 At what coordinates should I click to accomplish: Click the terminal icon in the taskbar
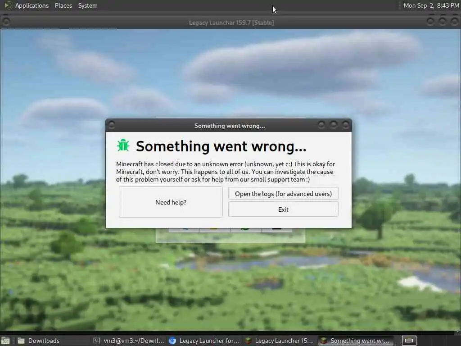(97, 341)
